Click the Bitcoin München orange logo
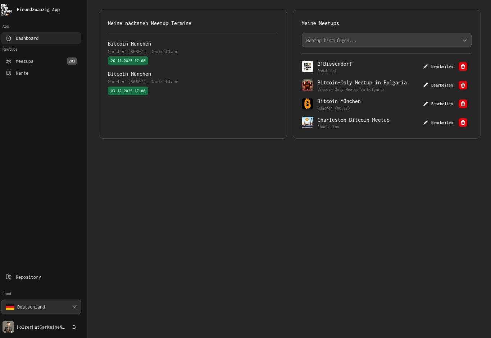 pos(307,104)
